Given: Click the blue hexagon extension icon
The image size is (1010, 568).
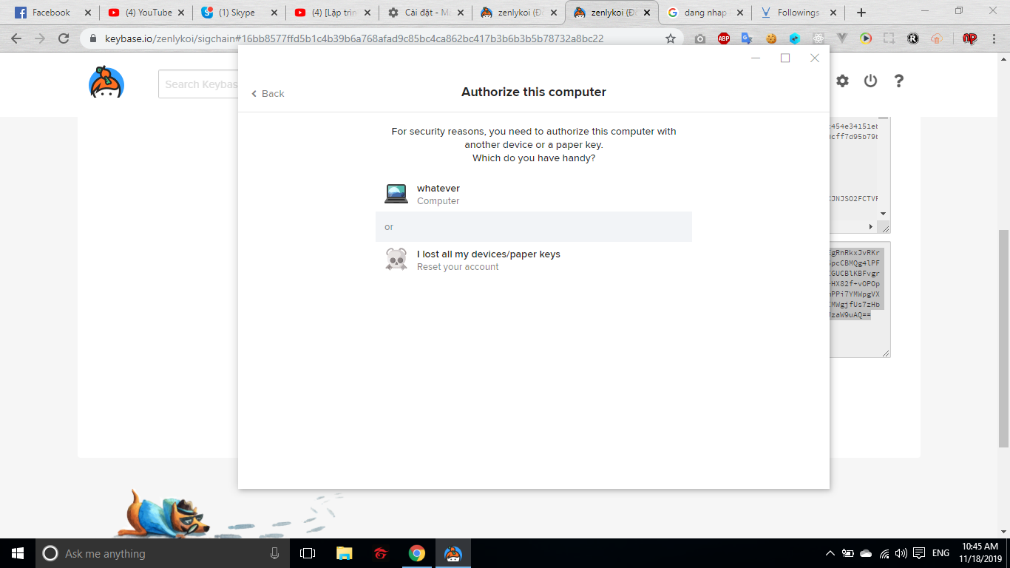Looking at the screenshot, I should point(795,38).
